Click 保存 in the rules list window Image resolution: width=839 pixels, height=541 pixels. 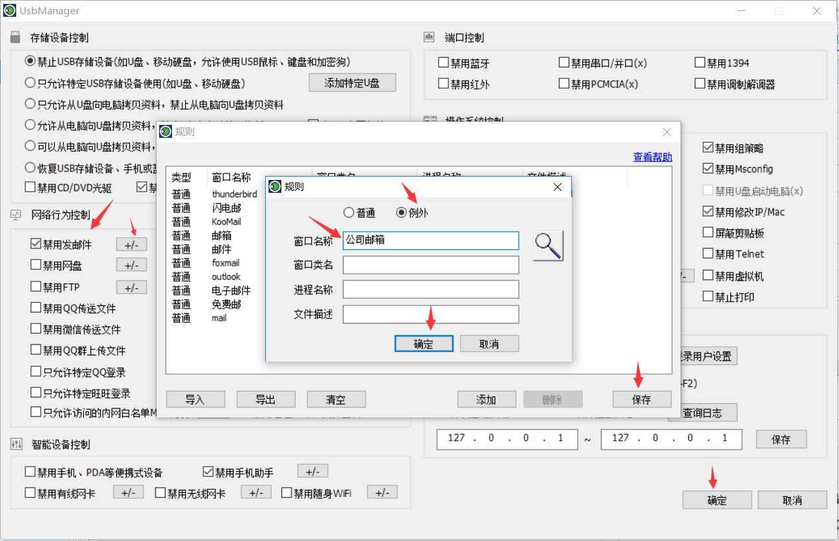pyautogui.click(x=642, y=399)
